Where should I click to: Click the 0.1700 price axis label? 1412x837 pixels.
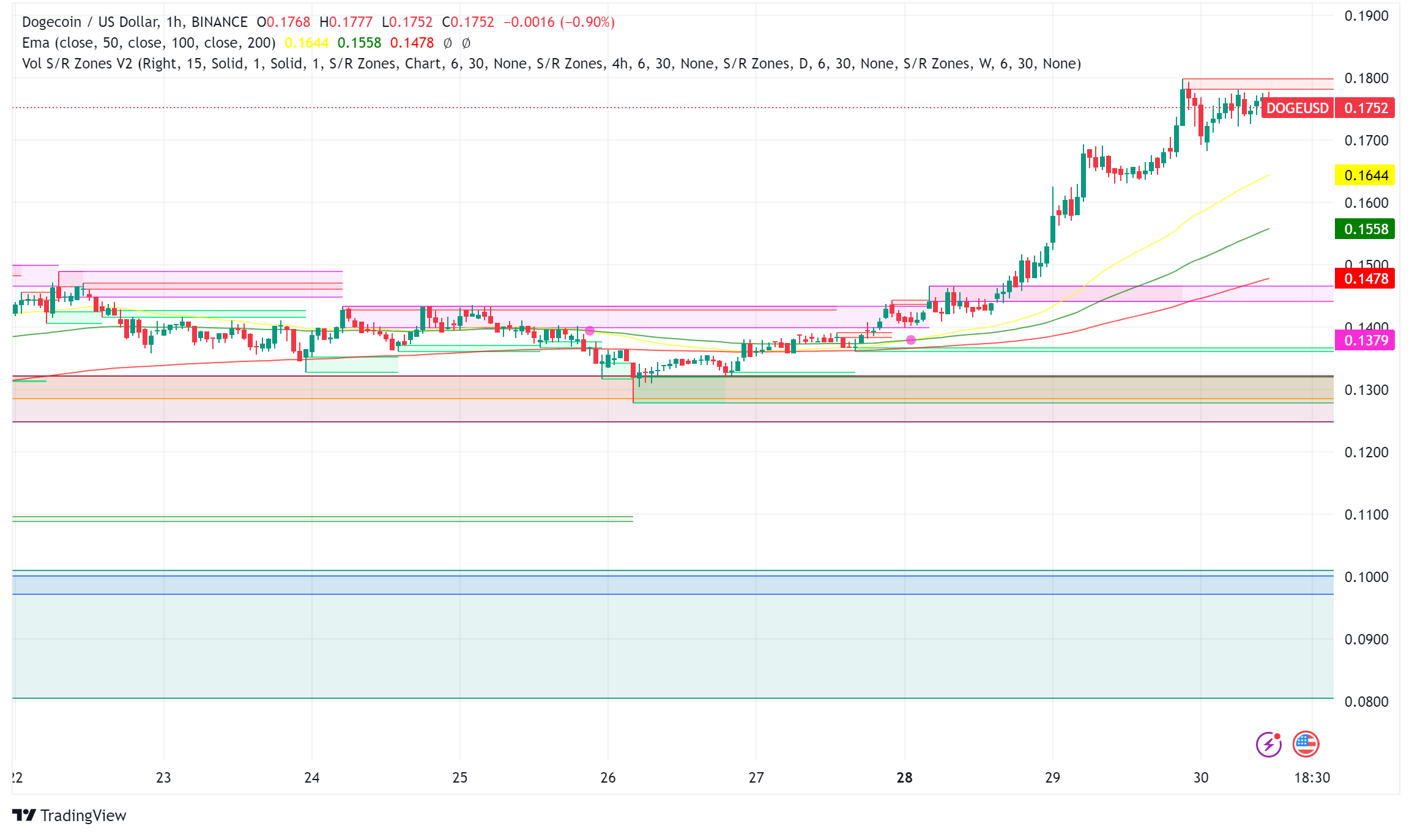coord(1366,141)
